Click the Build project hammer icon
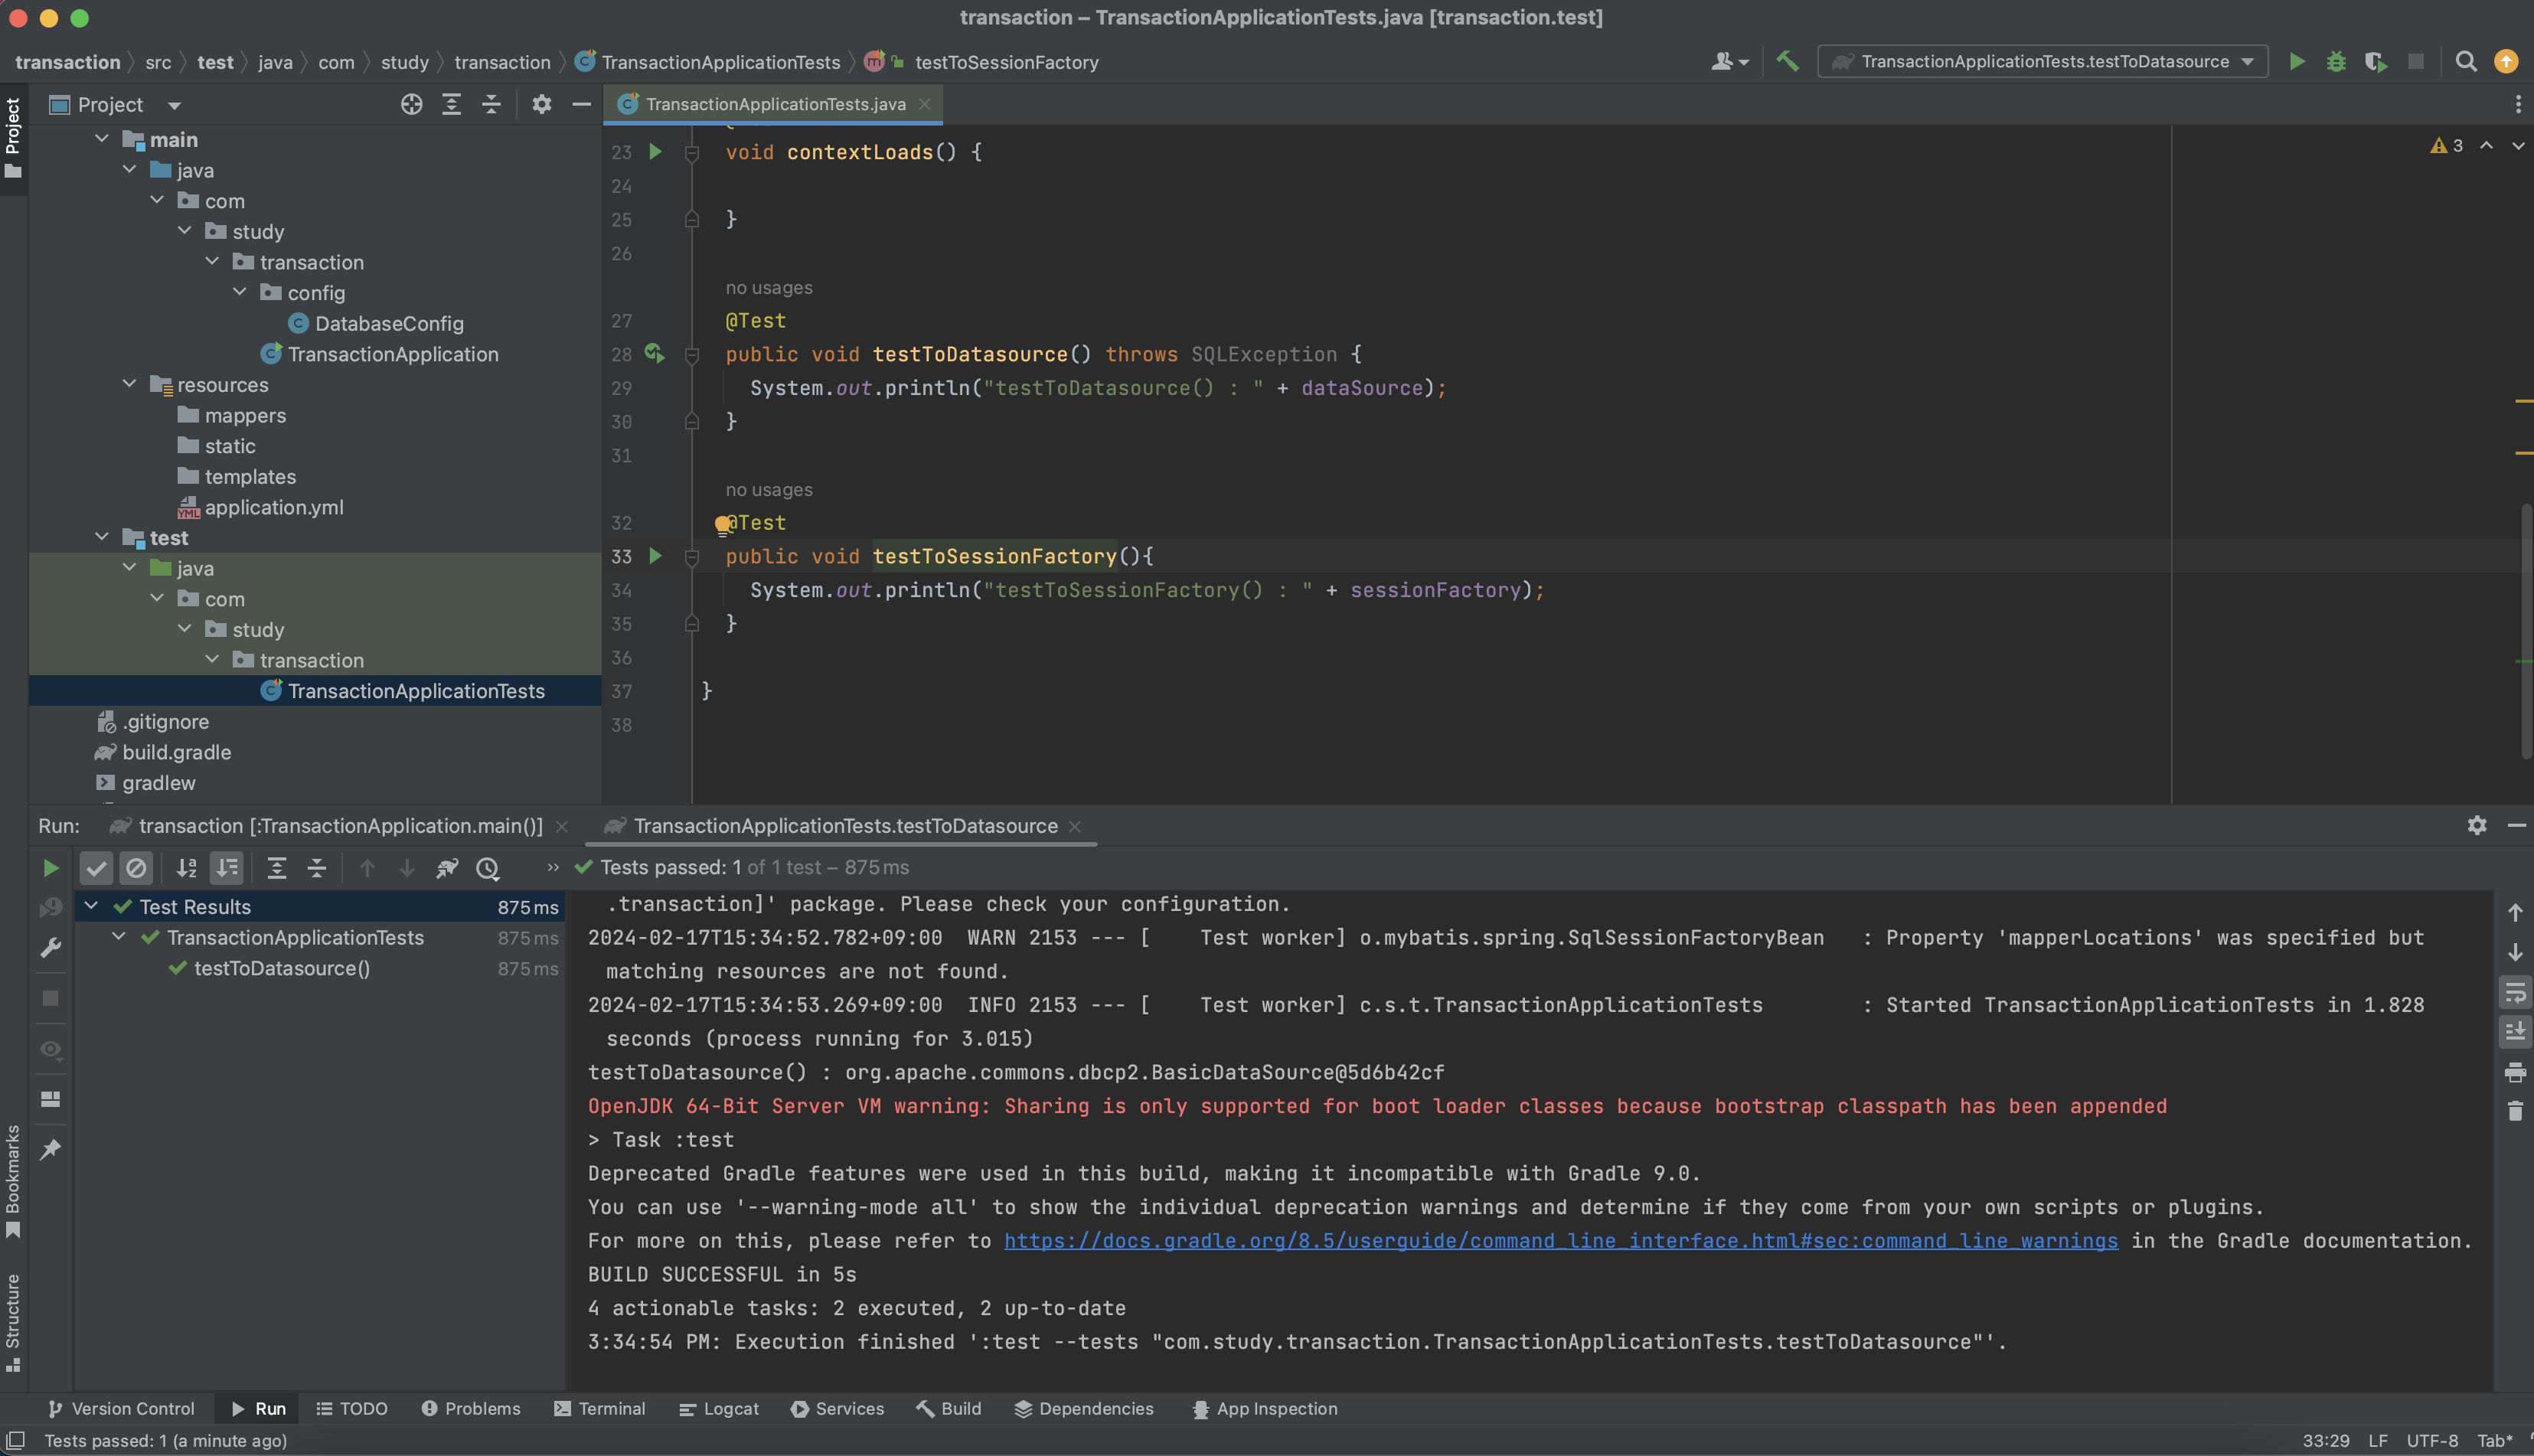Image resolution: width=2534 pixels, height=1456 pixels. click(1787, 61)
